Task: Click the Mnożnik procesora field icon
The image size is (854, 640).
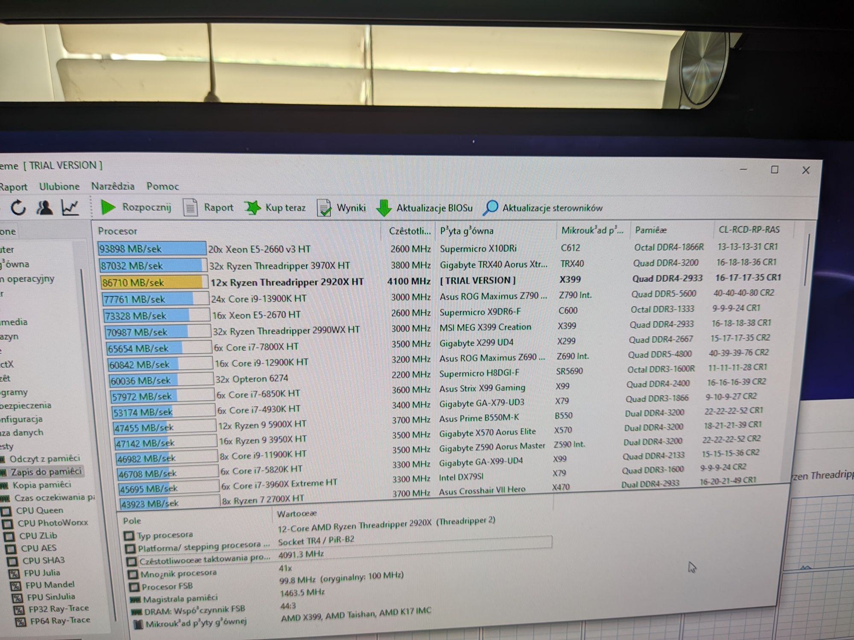Action: point(133,574)
